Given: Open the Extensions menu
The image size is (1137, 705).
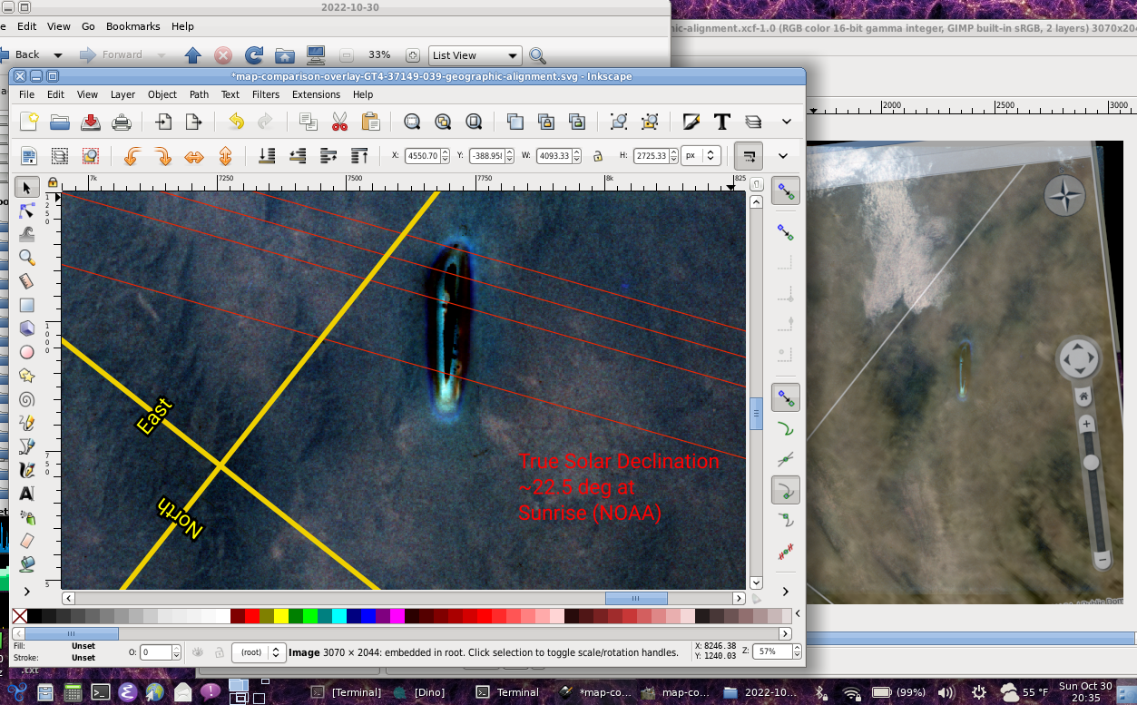Looking at the screenshot, I should pyautogui.click(x=316, y=94).
